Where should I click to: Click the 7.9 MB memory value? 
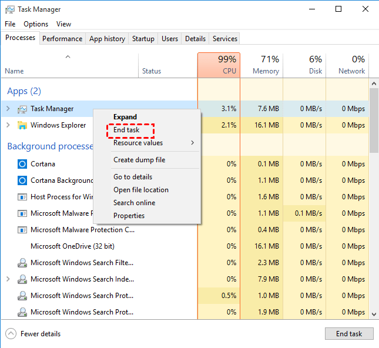click(269, 279)
